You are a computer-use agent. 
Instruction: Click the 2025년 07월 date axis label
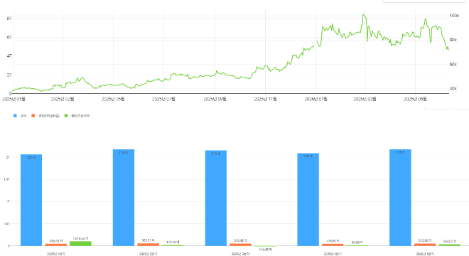pos(163,99)
